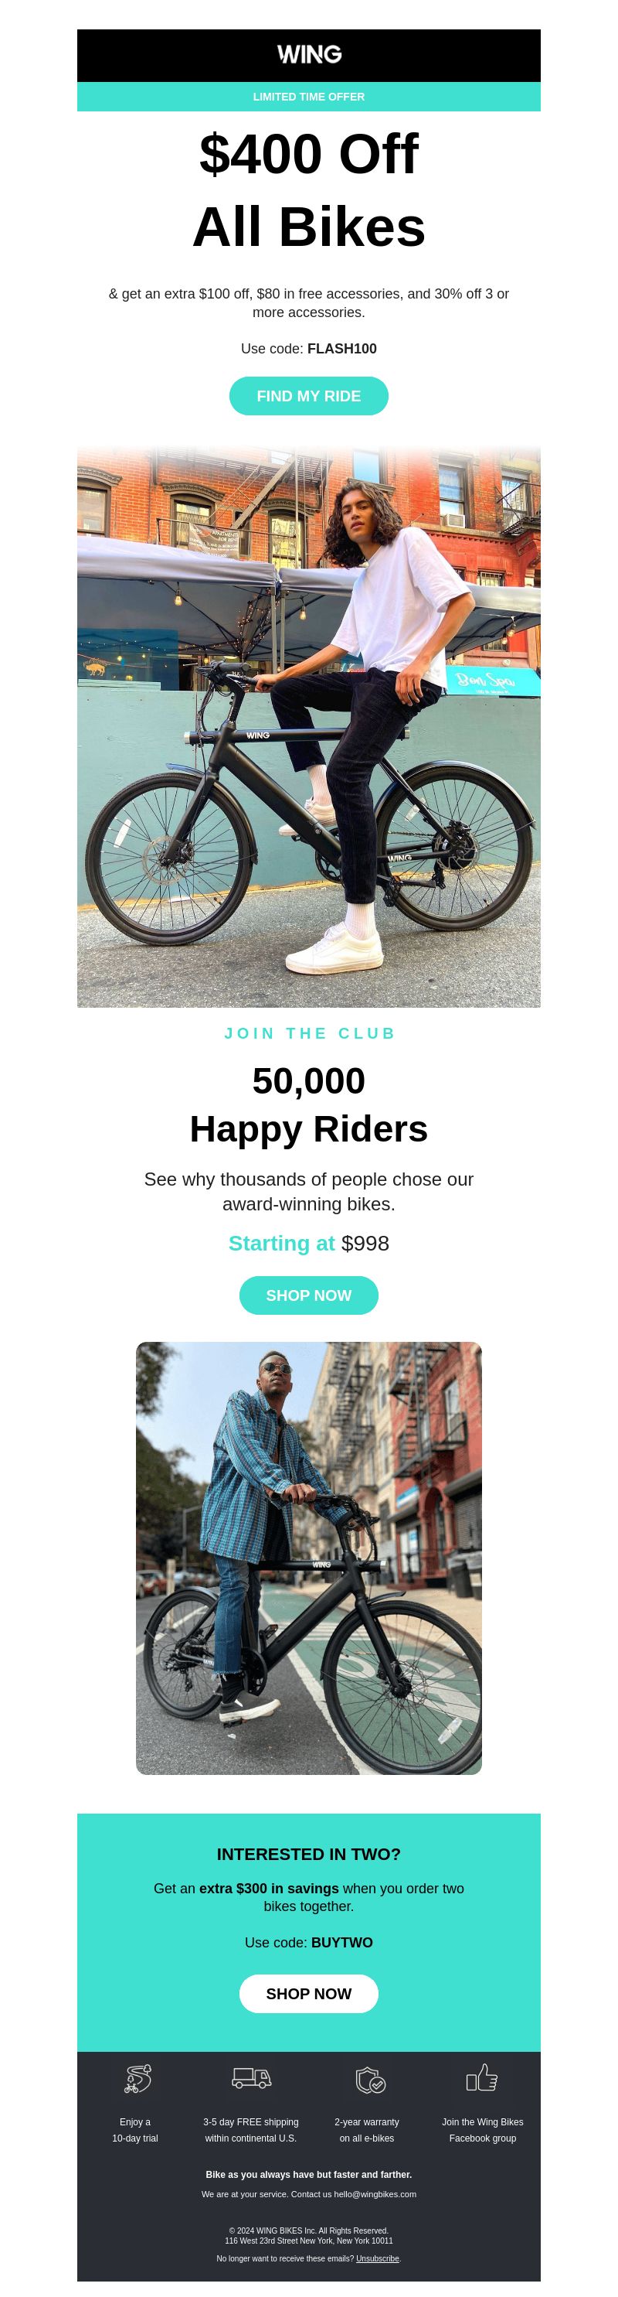Click the white SHOP NOW button in the Interested in Two section
Image resolution: width=618 pixels, height=2297 pixels.
pos(309,1993)
